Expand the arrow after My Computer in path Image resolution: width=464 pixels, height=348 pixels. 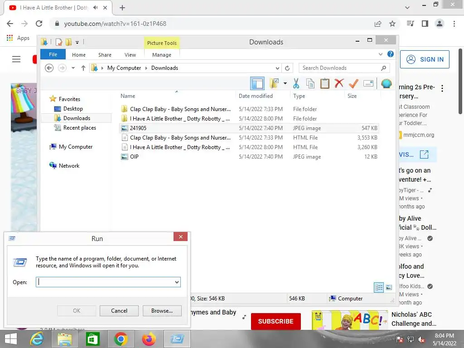point(146,68)
